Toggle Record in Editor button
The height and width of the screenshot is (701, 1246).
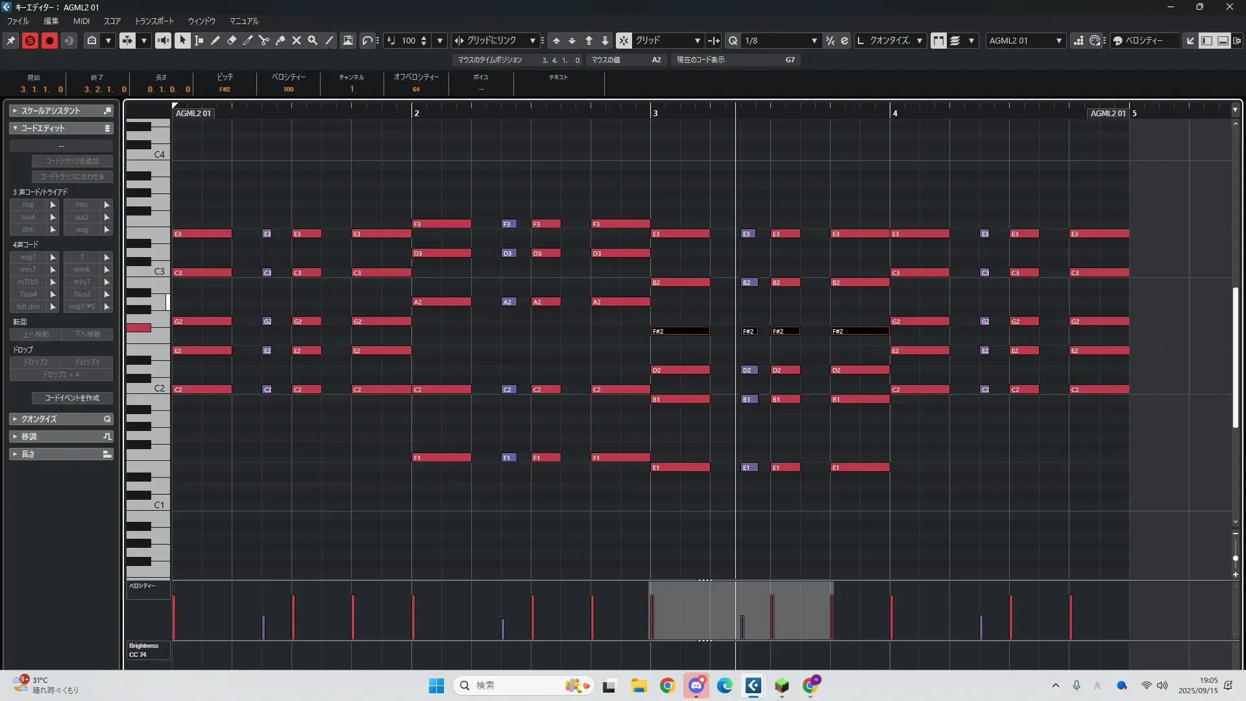tap(49, 40)
